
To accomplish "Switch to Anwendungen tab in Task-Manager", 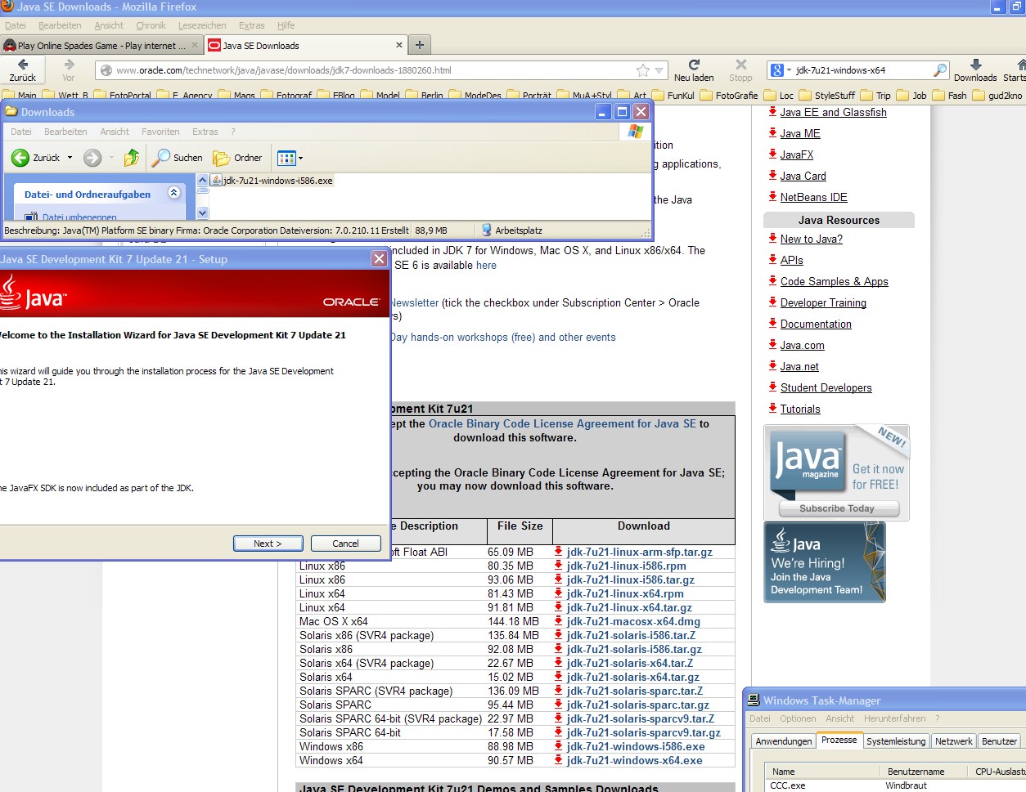I will [x=783, y=741].
